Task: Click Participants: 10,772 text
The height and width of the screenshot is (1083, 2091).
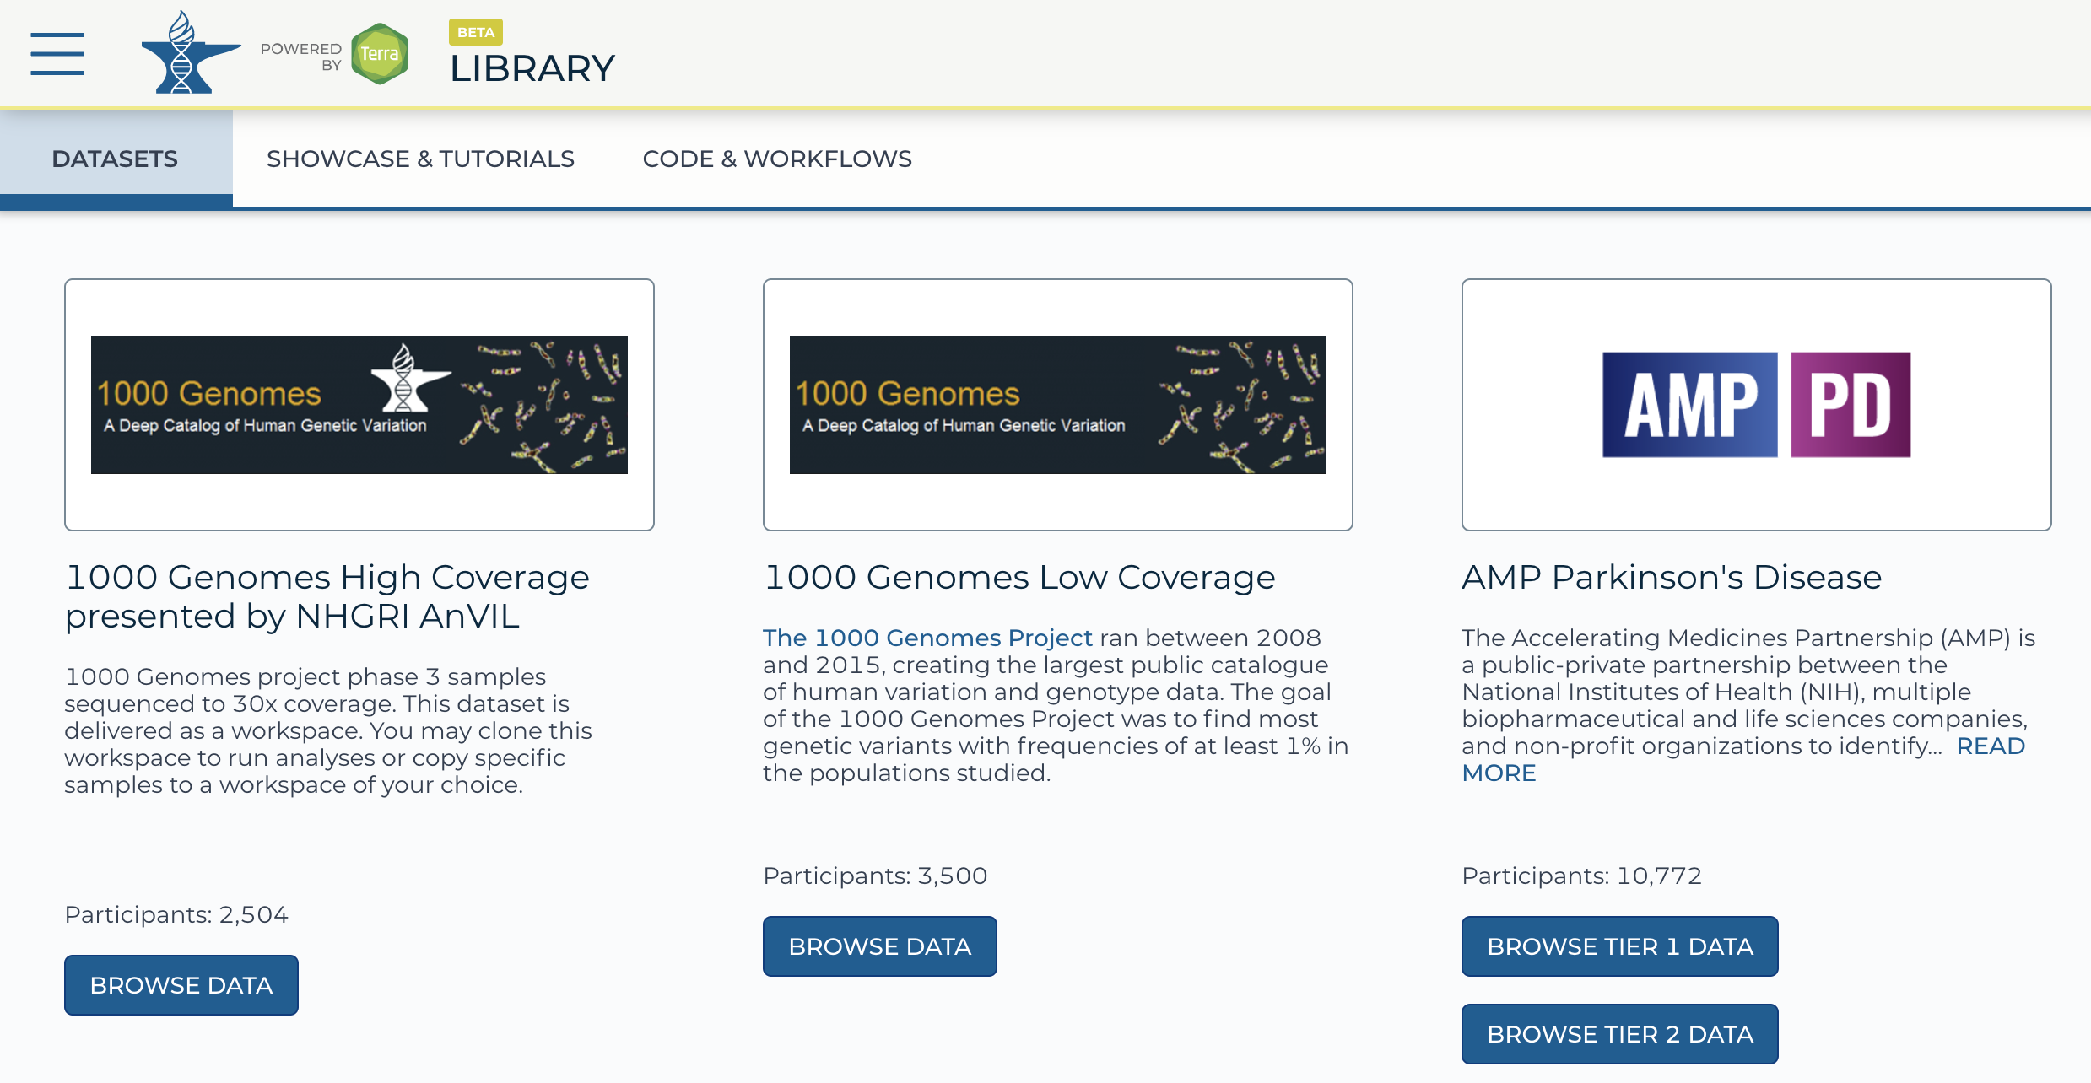Action: click(1581, 876)
